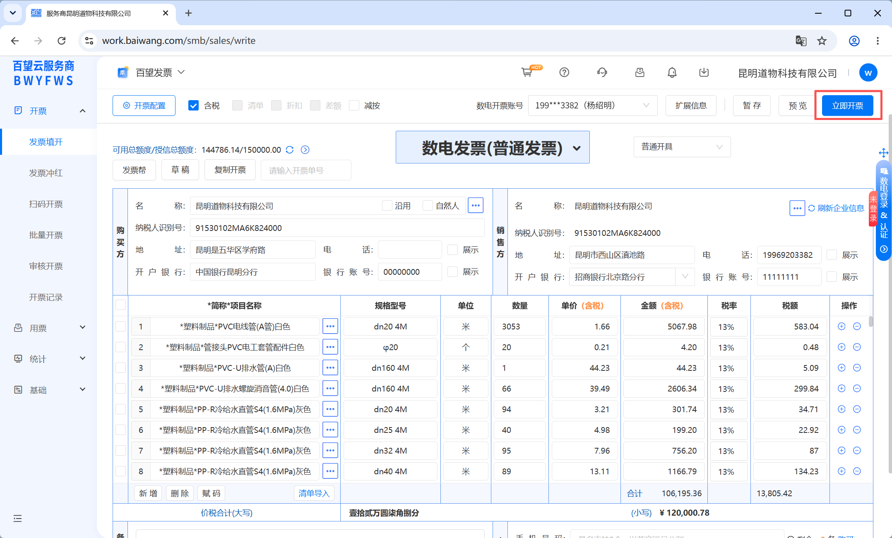Click the 暂存 button

pyautogui.click(x=752, y=106)
